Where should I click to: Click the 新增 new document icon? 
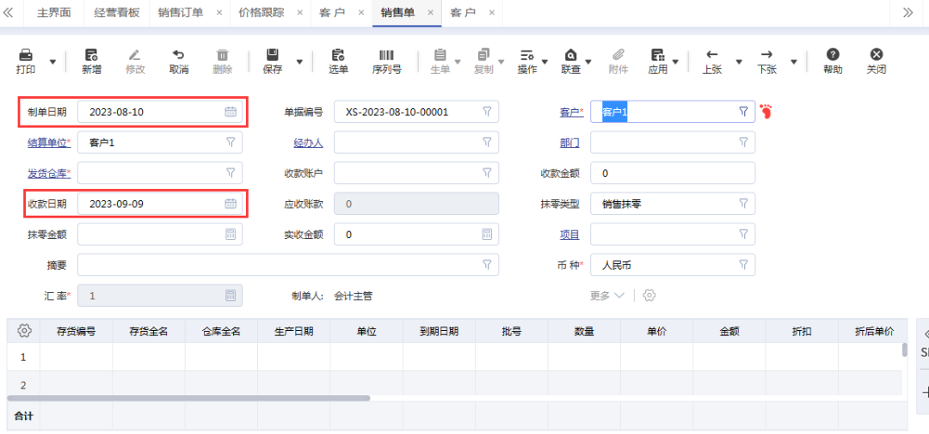click(x=91, y=55)
